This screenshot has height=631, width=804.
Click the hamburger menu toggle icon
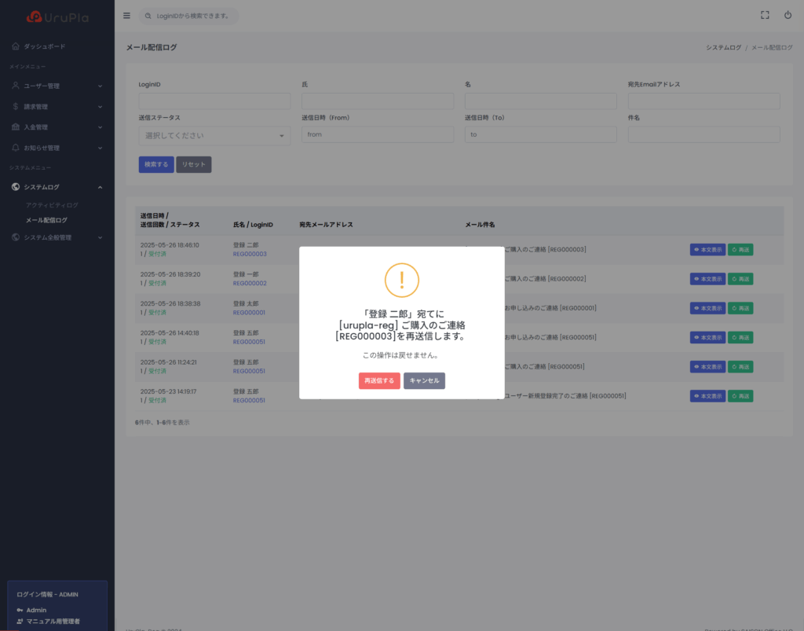click(127, 16)
